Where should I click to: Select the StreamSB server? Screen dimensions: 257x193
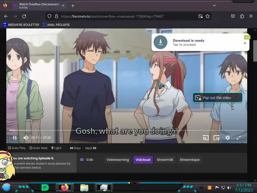click(165, 160)
